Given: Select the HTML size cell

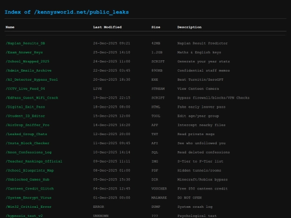Looking at the screenshot, I should [156, 107].
